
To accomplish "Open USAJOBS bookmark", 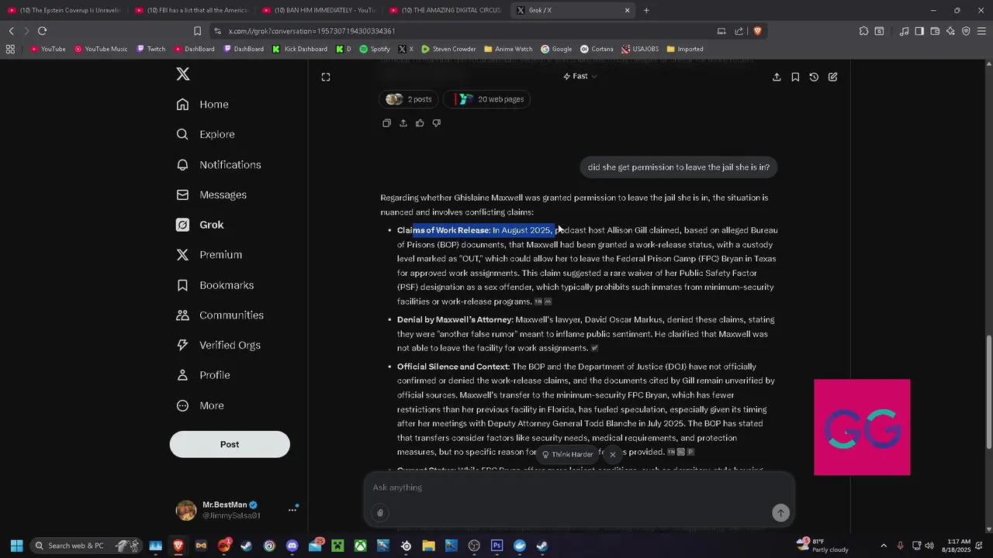I will point(640,49).
